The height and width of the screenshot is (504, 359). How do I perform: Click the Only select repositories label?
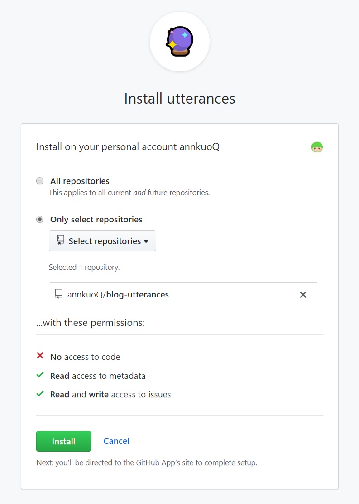pos(96,220)
